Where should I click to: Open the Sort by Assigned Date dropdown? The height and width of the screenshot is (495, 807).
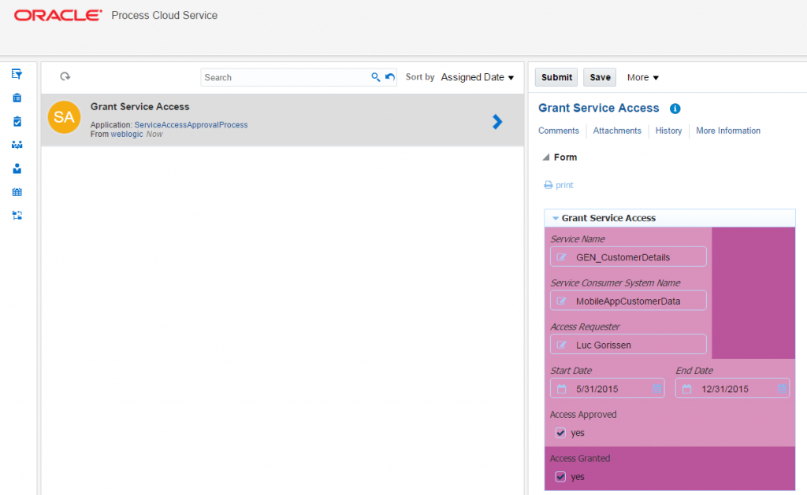click(x=477, y=77)
